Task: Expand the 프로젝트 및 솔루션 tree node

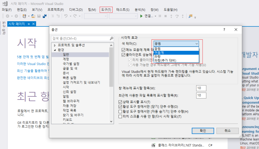Action: (55, 45)
